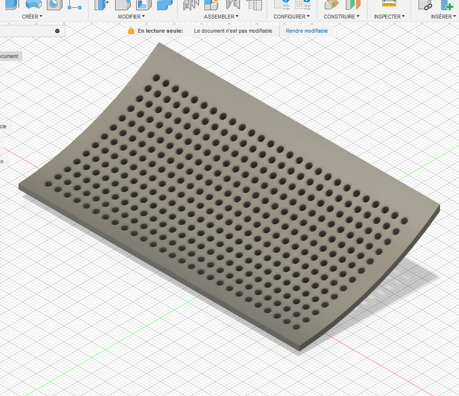Click the configuration table grid icon
This screenshot has height=396, width=459.
303,4
